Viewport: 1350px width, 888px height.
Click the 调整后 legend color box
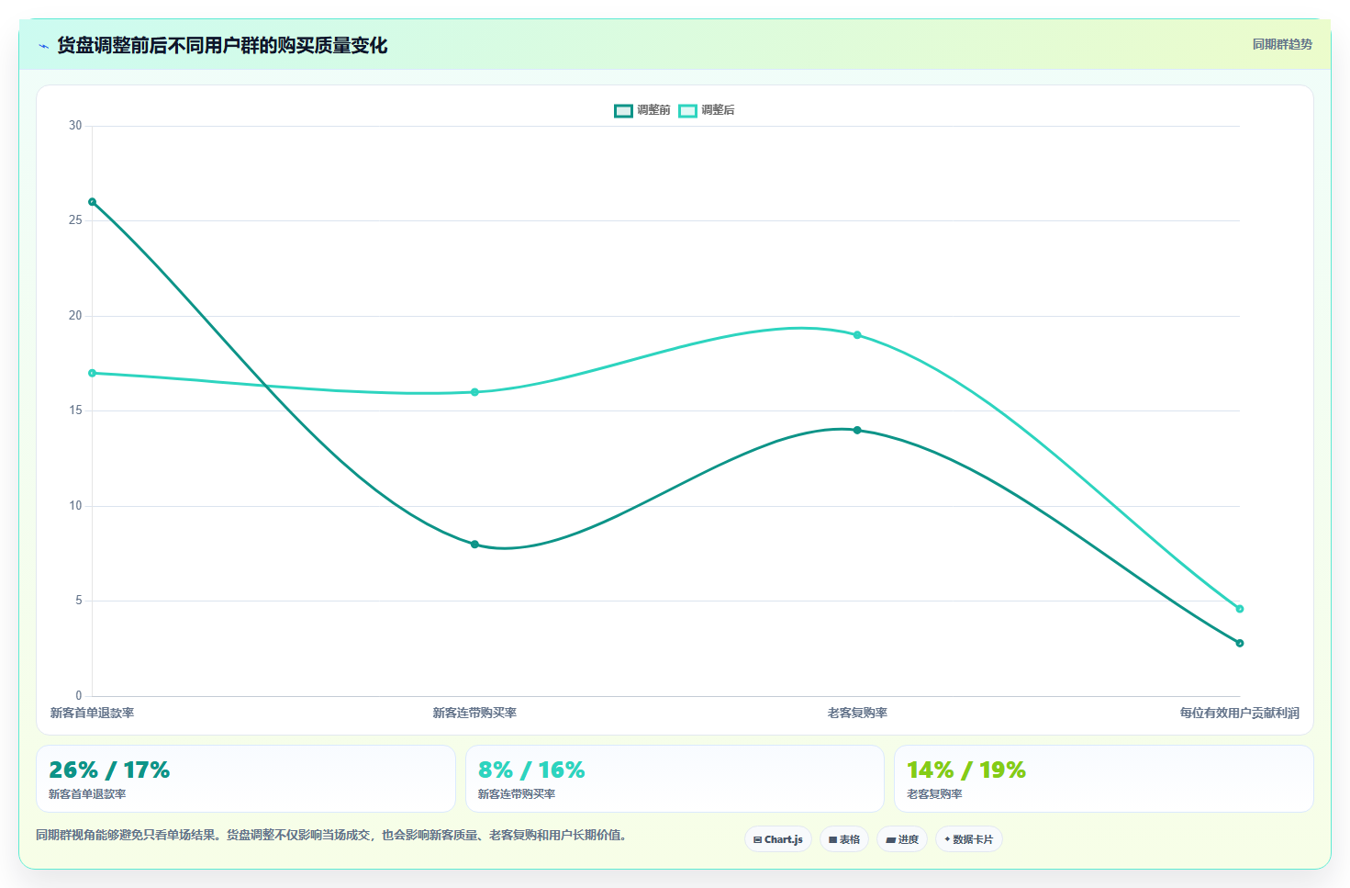687,110
